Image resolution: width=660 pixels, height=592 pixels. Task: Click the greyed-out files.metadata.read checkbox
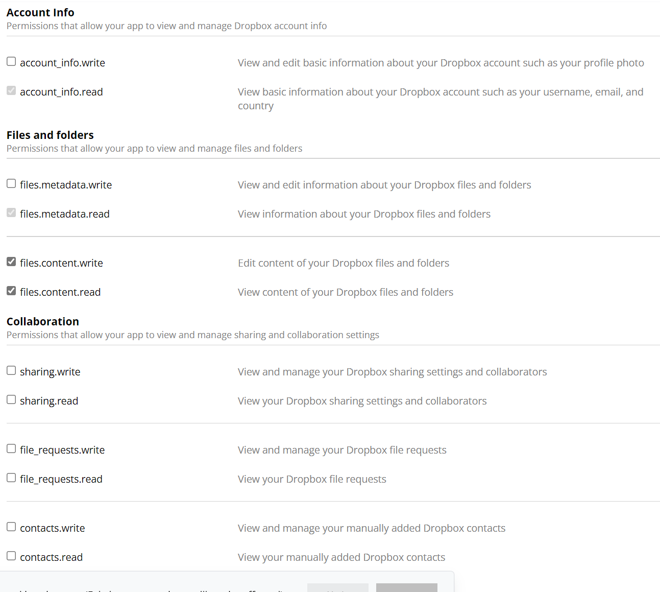[x=11, y=213]
